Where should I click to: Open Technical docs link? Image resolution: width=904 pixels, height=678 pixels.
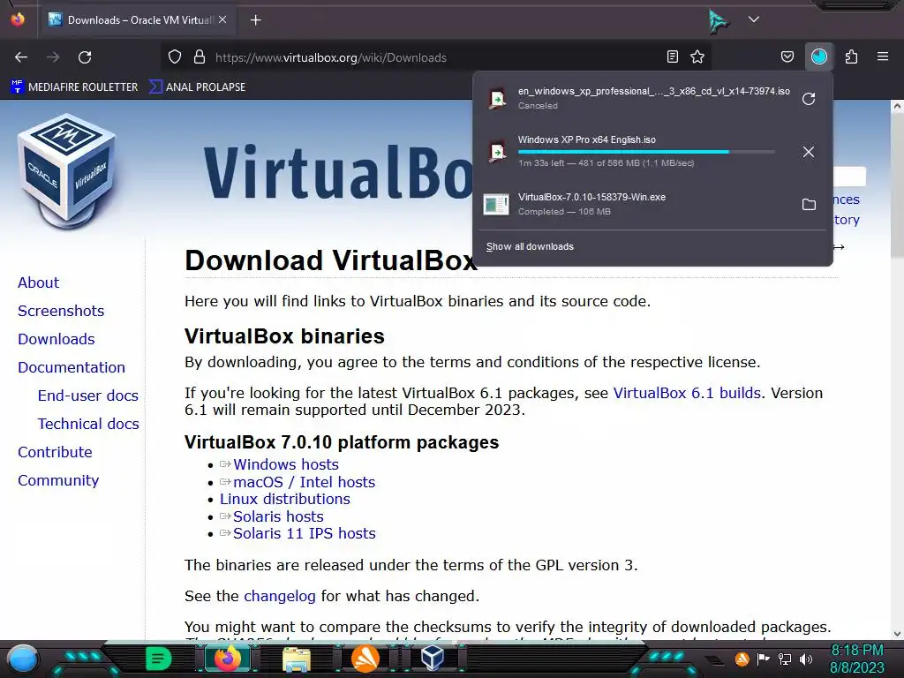tap(88, 424)
